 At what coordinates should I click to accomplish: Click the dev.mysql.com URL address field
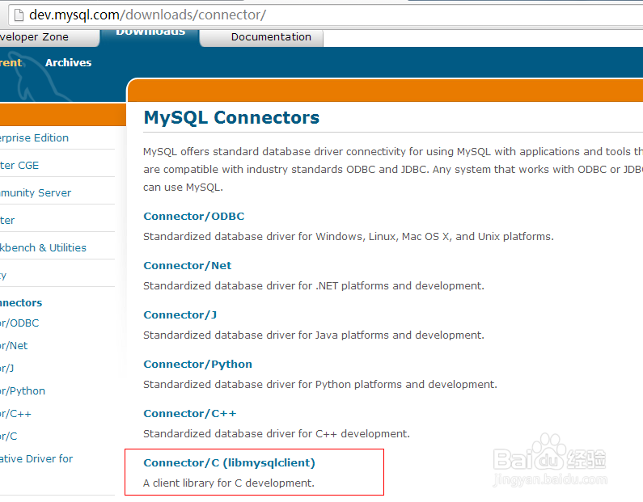pyautogui.click(x=325, y=15)
